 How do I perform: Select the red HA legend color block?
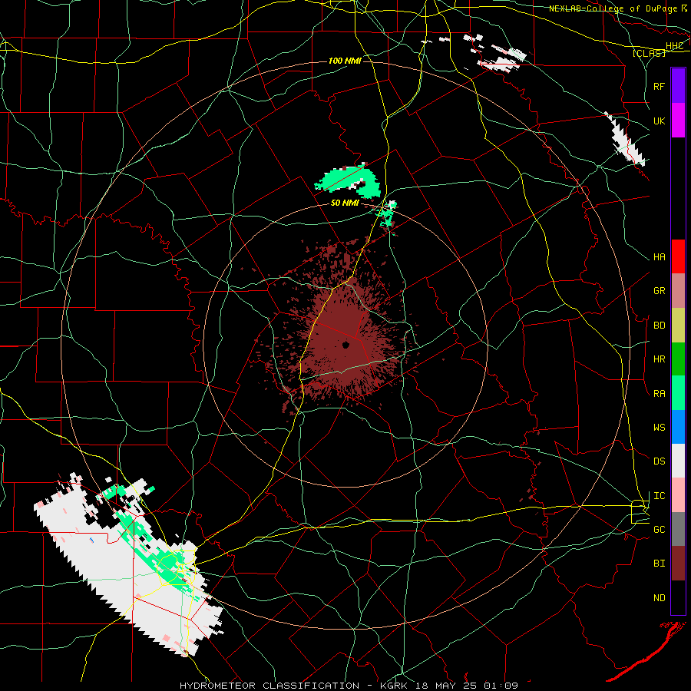(678, 256)
